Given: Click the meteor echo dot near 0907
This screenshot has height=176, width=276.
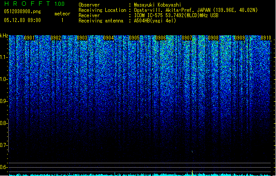Looking at the screenshot, I should (x=192, y=151).
